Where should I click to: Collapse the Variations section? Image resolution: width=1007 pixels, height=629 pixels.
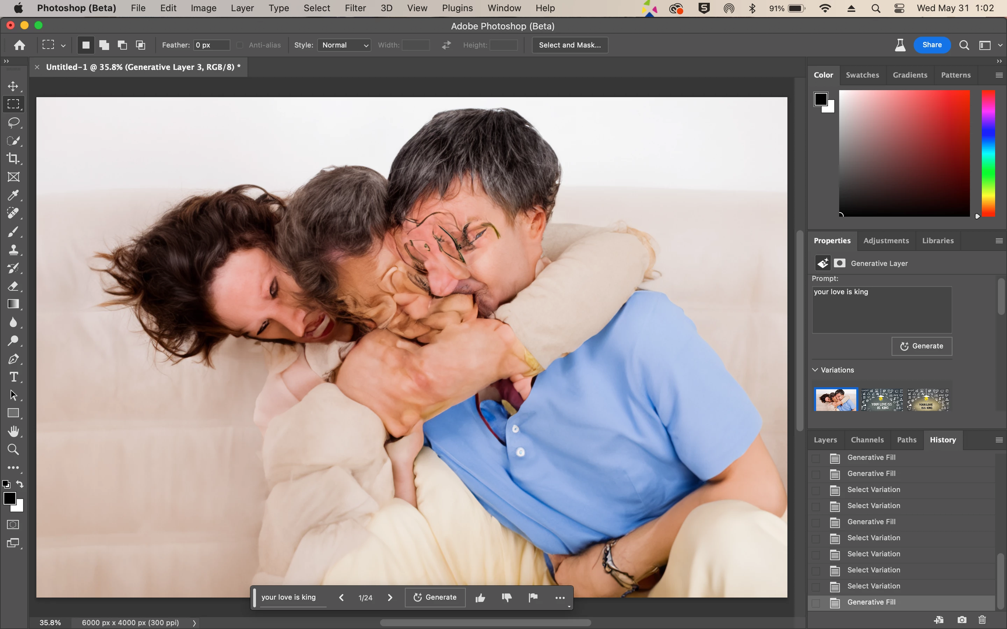click(815, 370)
